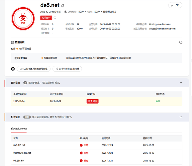Click the red 垃圾邮件 tag under domain title
Viewport: 192px width, 166px height.
tap(46, 18)
